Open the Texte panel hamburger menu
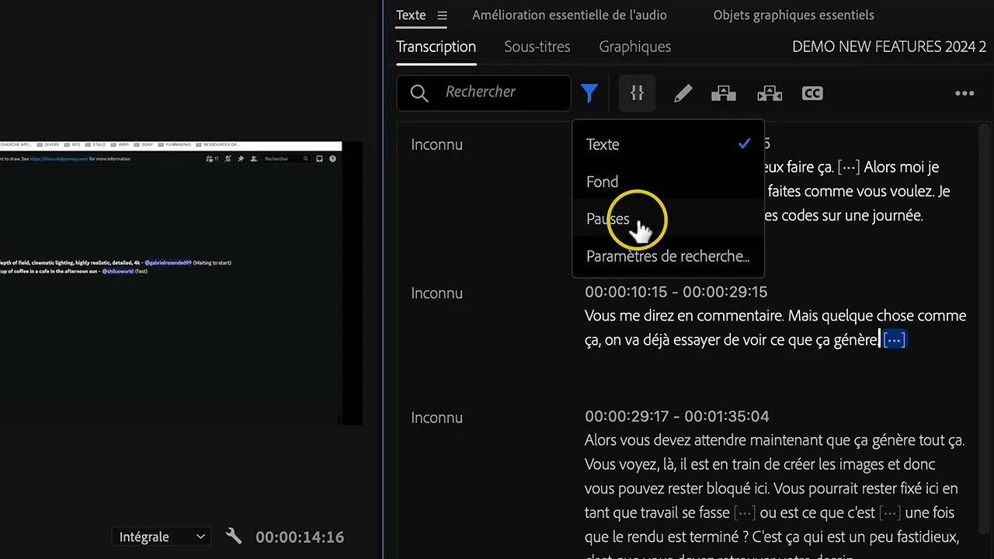994x559 pixels. click(x=442, y=16)
